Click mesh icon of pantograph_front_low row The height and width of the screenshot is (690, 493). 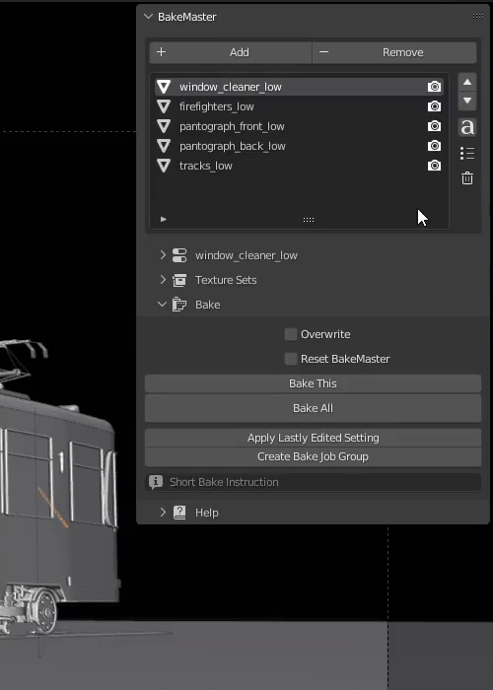coord(164,126)
